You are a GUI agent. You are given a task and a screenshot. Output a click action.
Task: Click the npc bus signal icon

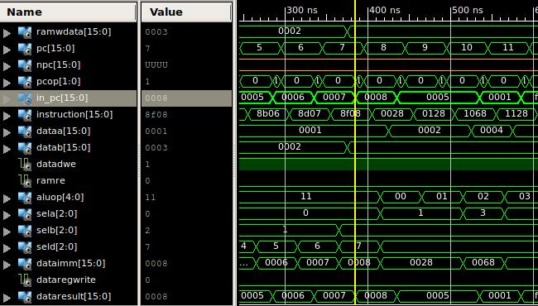(x=25, y=65)
